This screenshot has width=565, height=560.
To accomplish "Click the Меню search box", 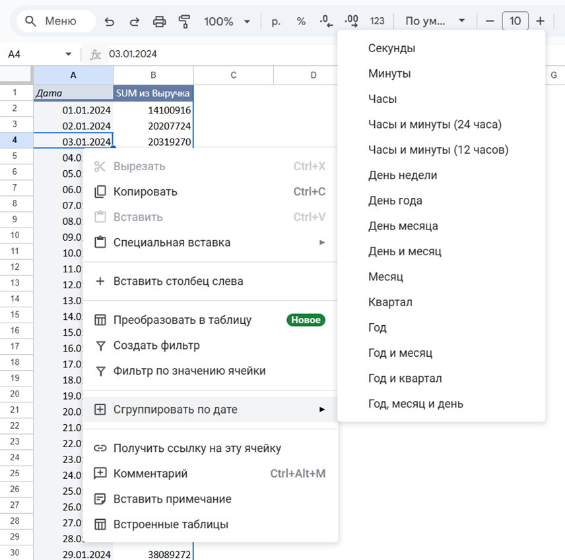I will coord(56,21).
